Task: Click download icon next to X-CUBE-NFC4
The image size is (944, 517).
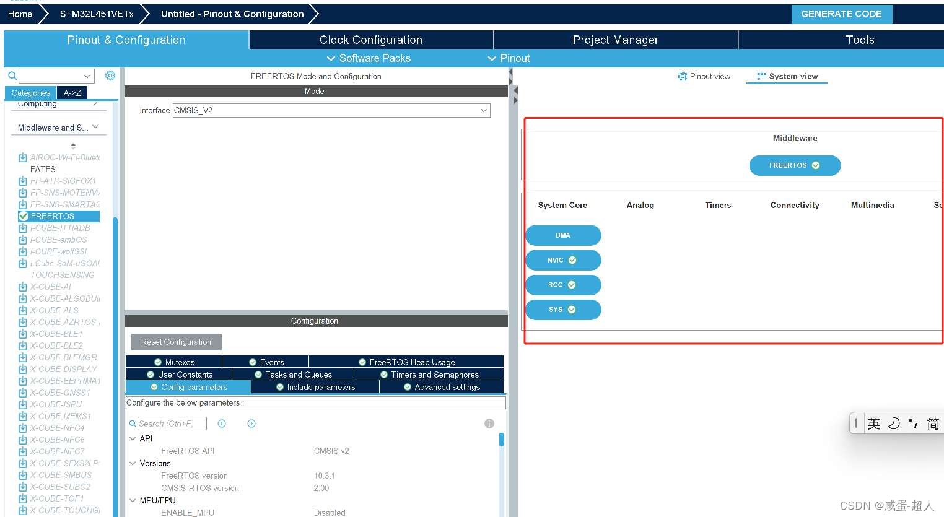Action: 23,428
